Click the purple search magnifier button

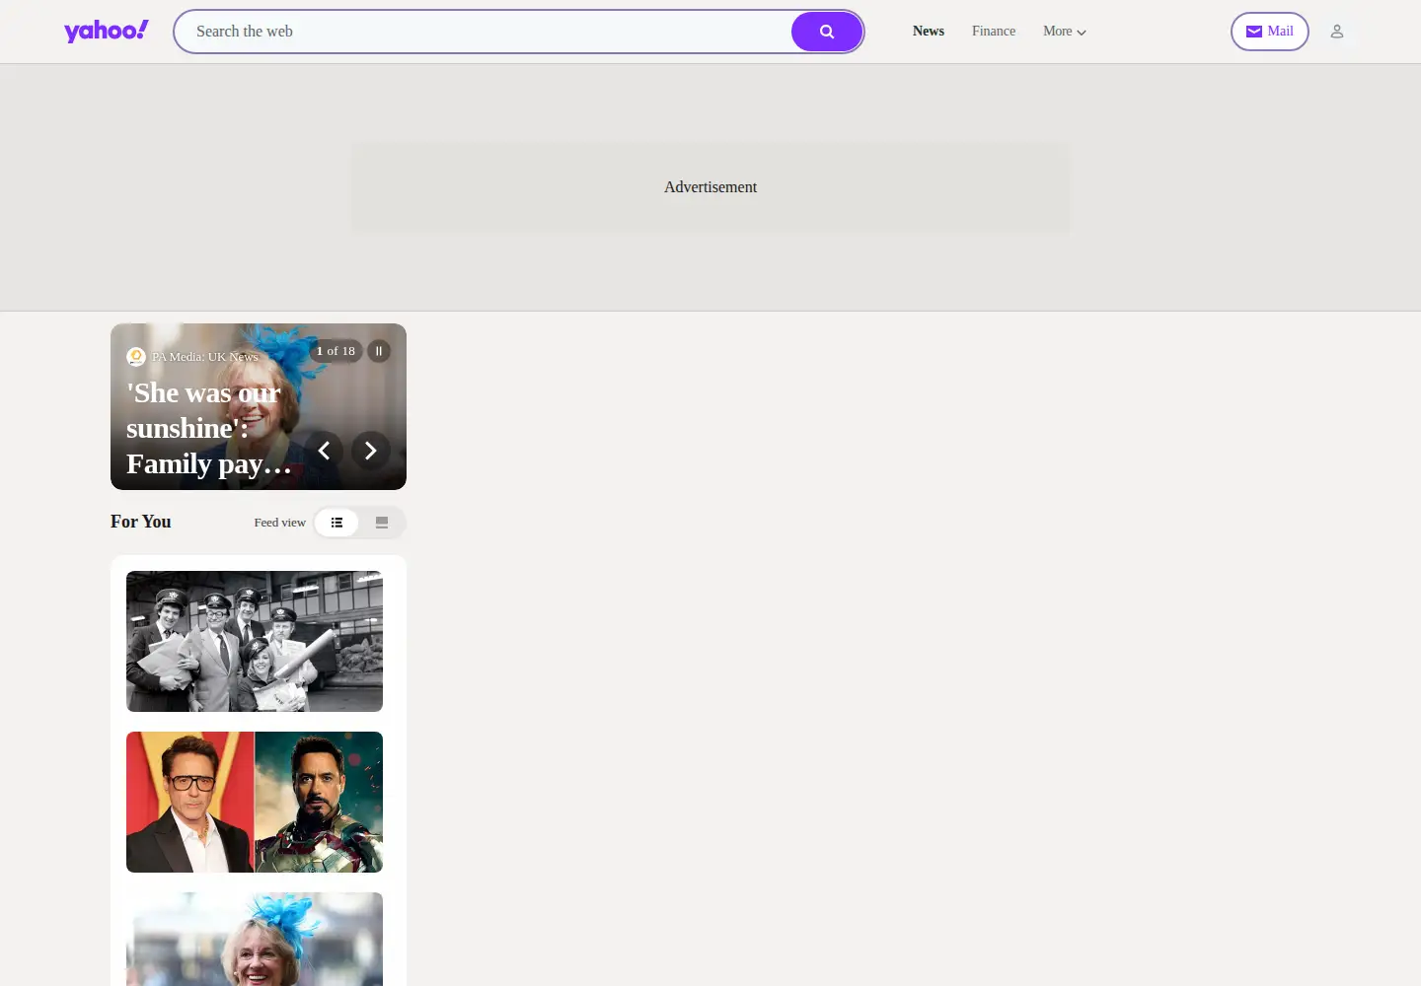(x=827, y=32)
